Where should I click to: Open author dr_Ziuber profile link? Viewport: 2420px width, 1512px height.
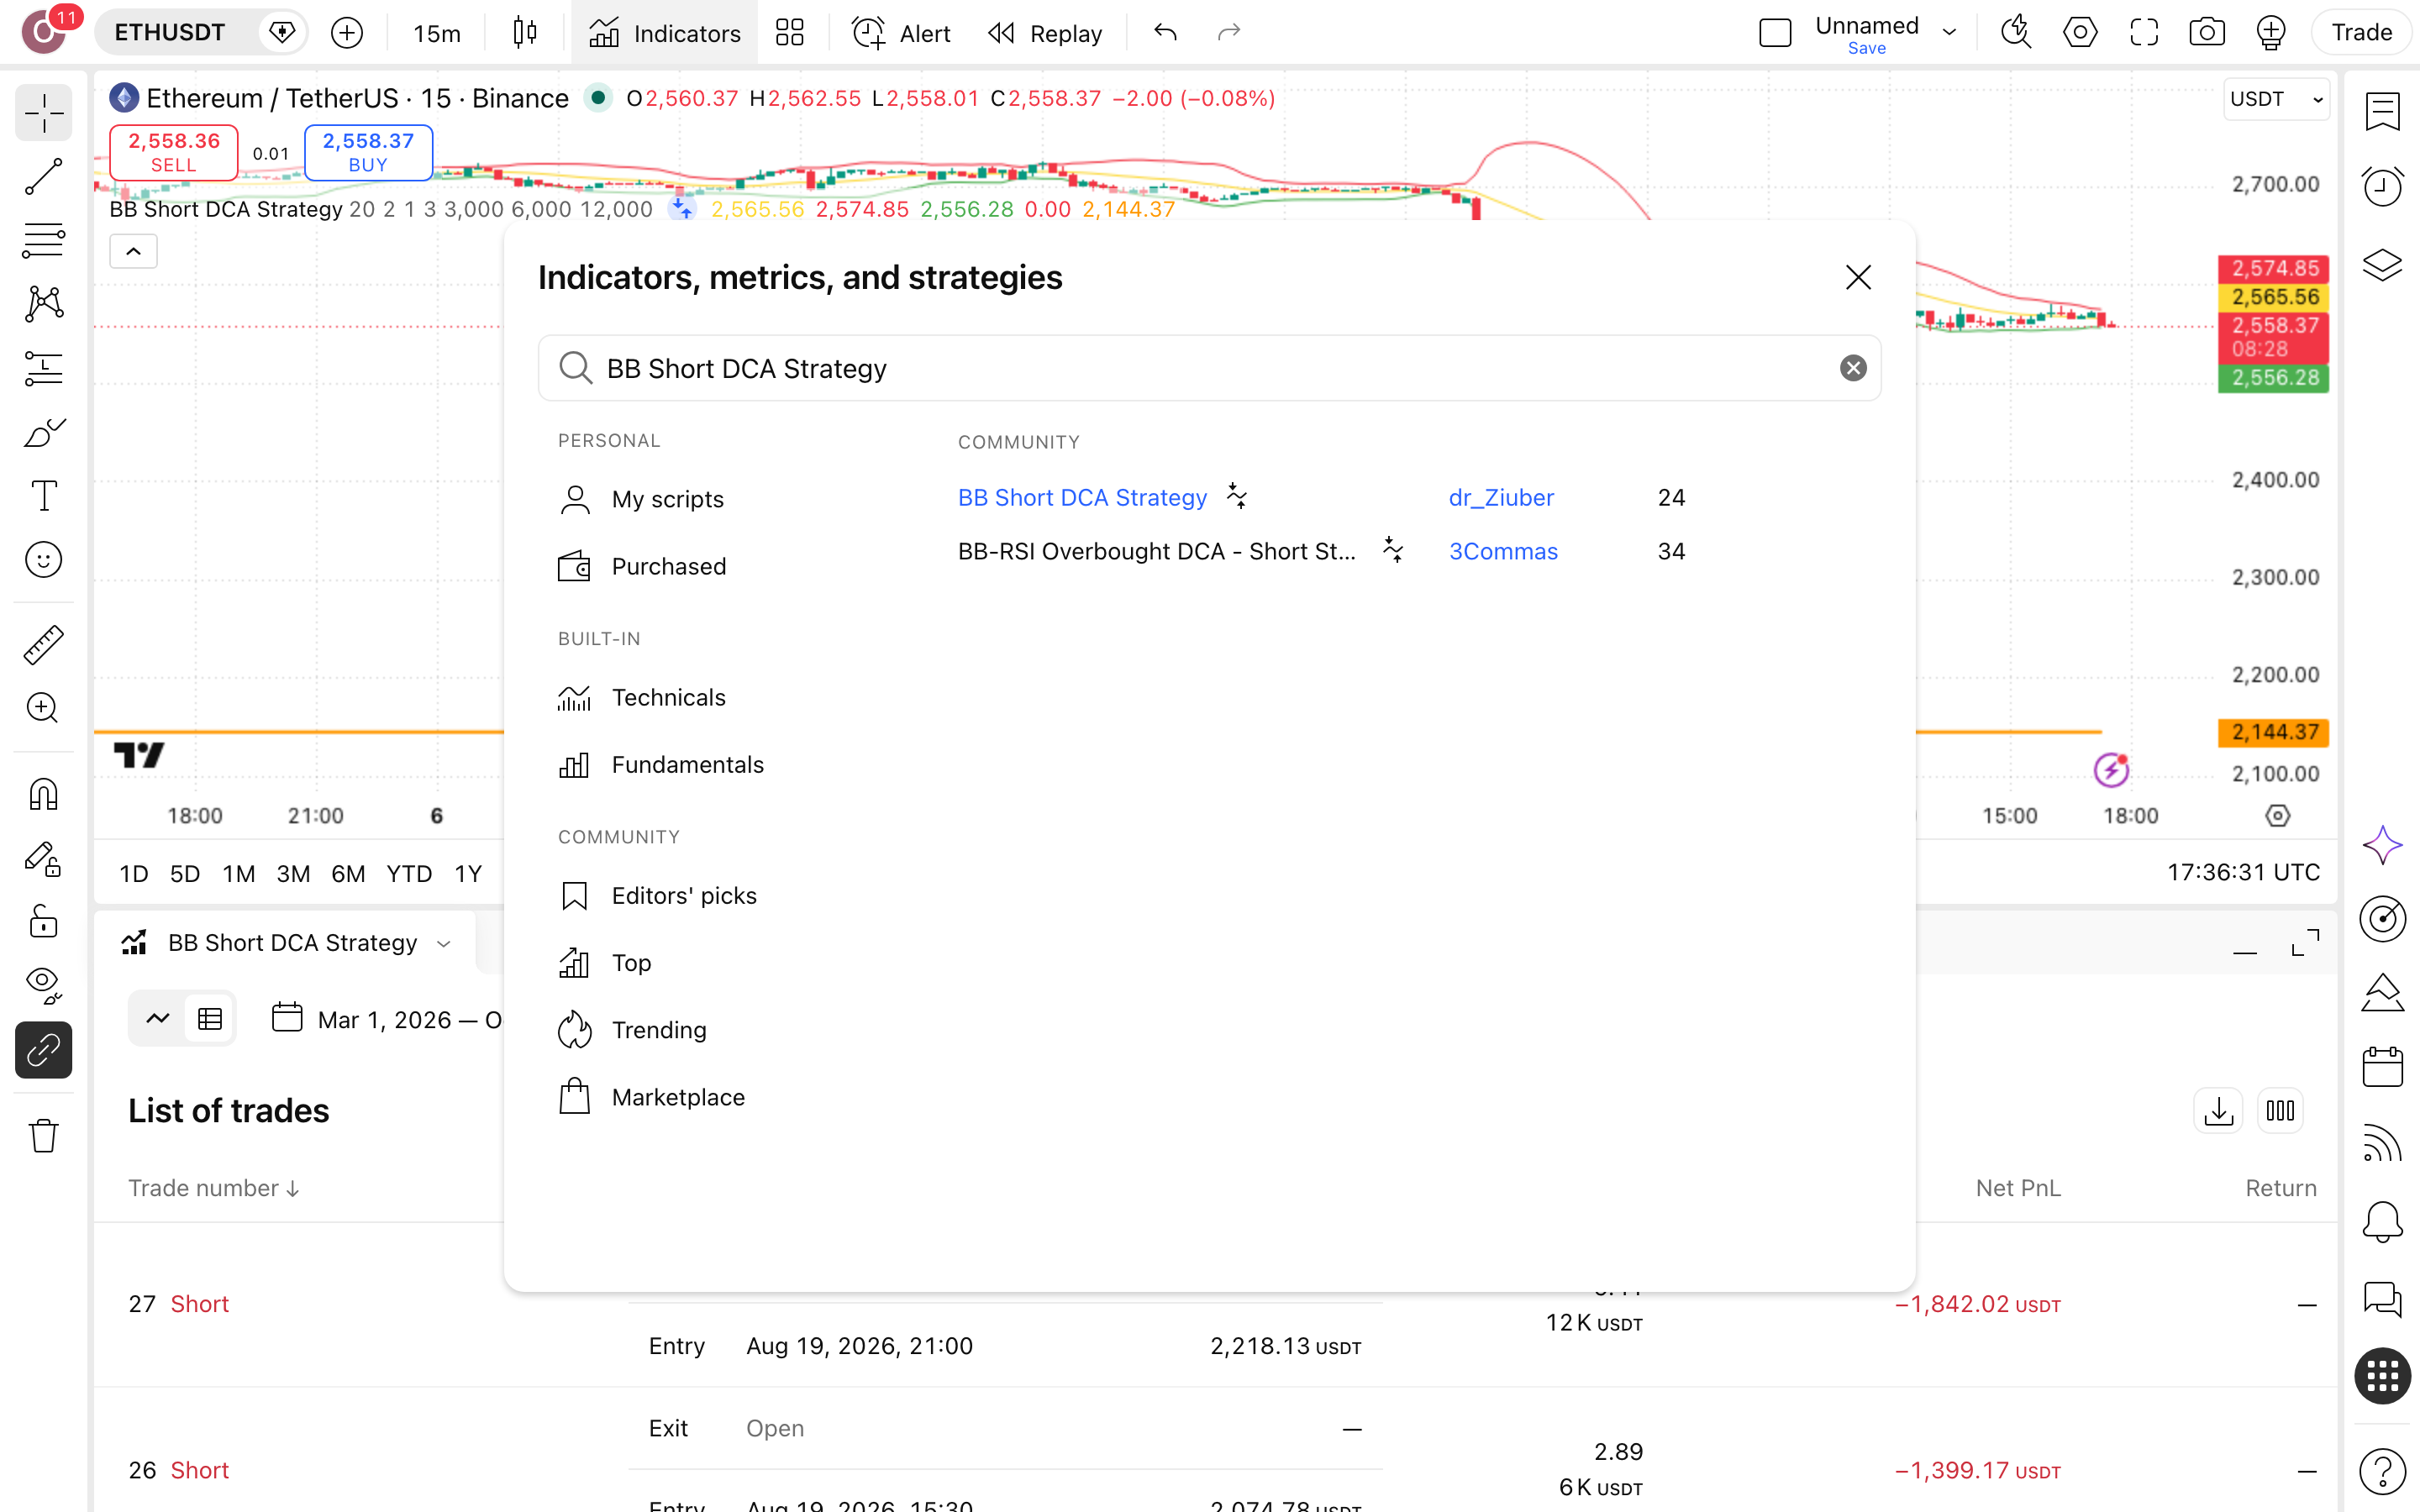(1501, 497)
